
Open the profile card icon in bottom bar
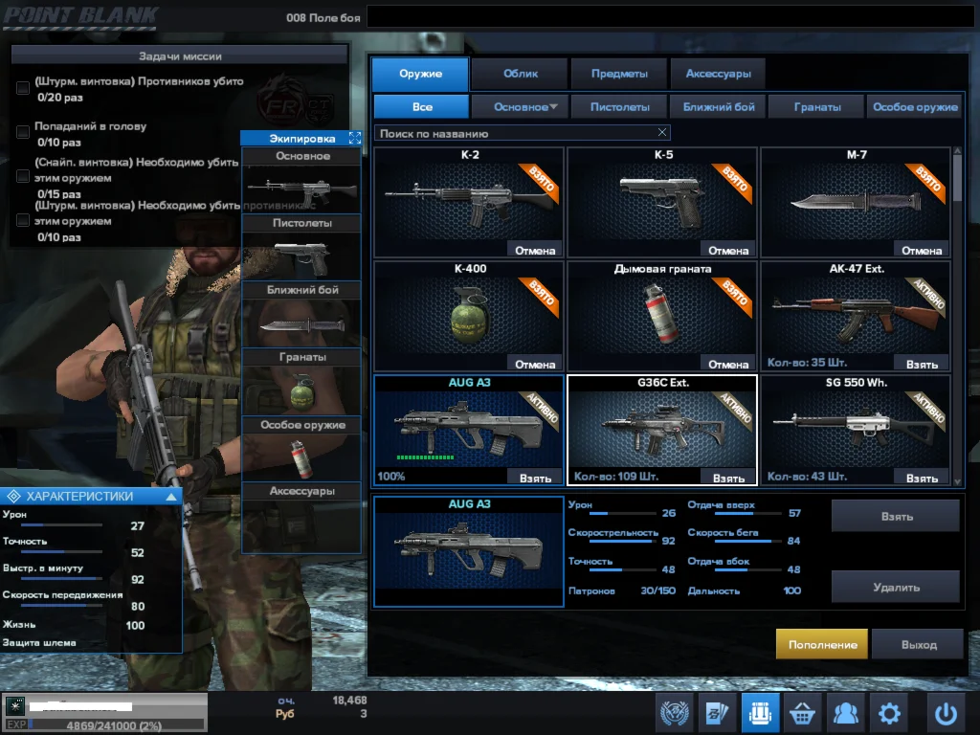(717, 712)
